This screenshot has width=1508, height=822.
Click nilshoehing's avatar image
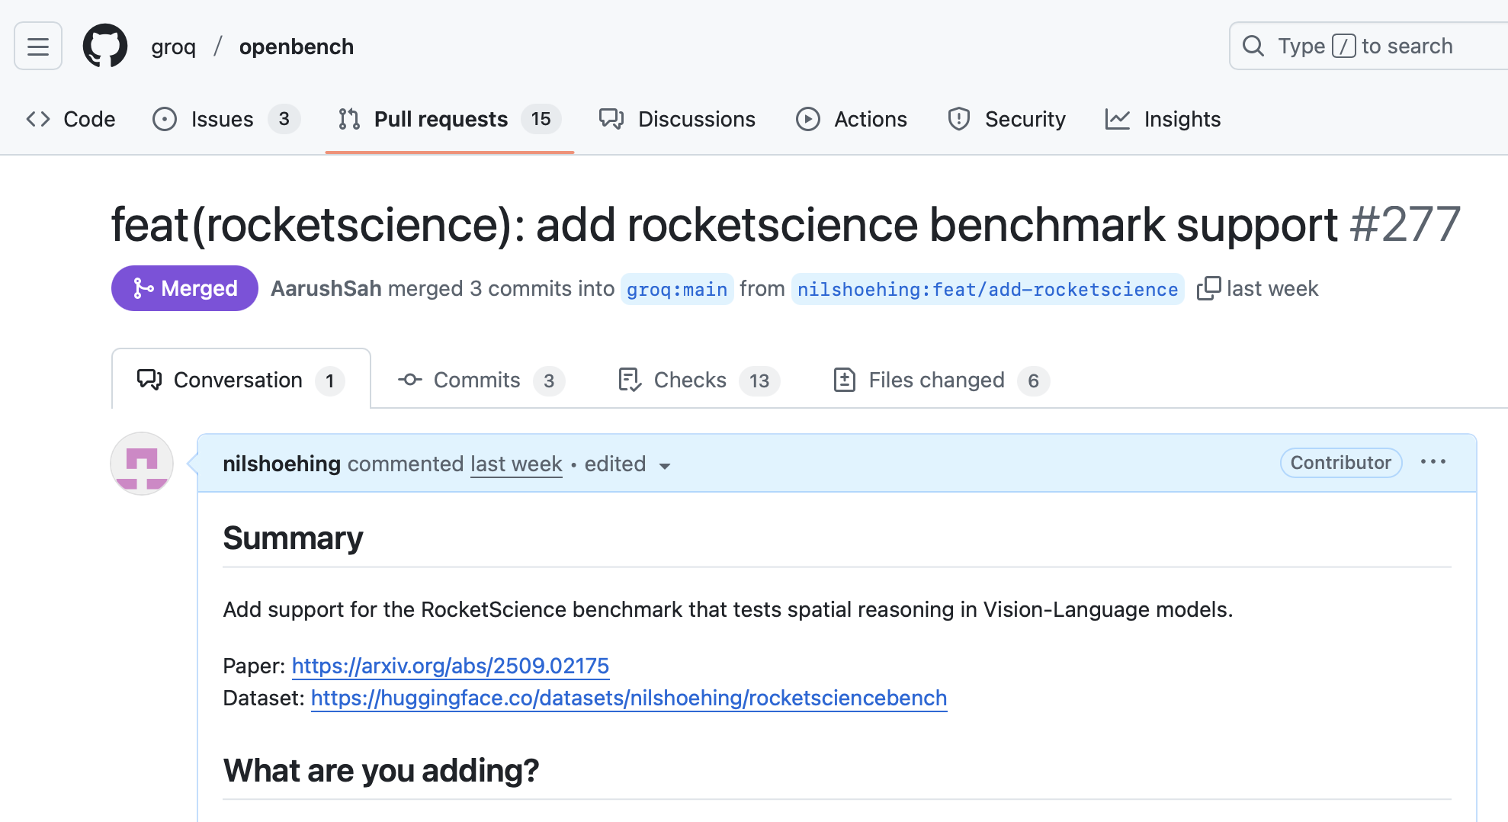tap(142, 464)
